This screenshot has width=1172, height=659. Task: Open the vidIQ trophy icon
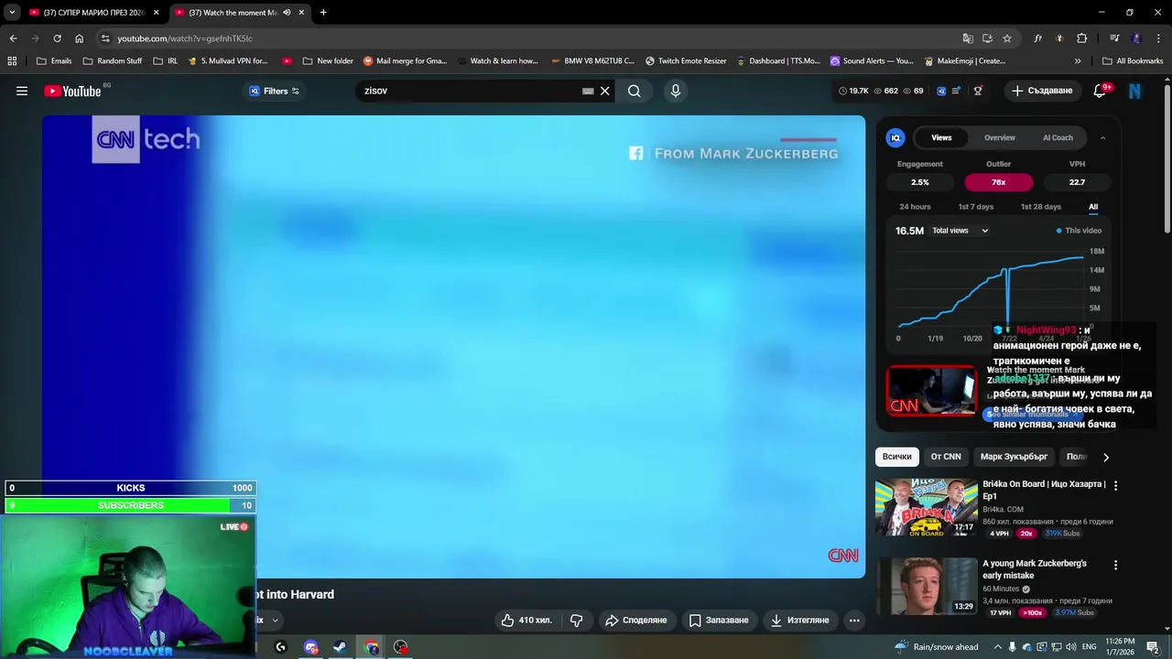point(978,91)
